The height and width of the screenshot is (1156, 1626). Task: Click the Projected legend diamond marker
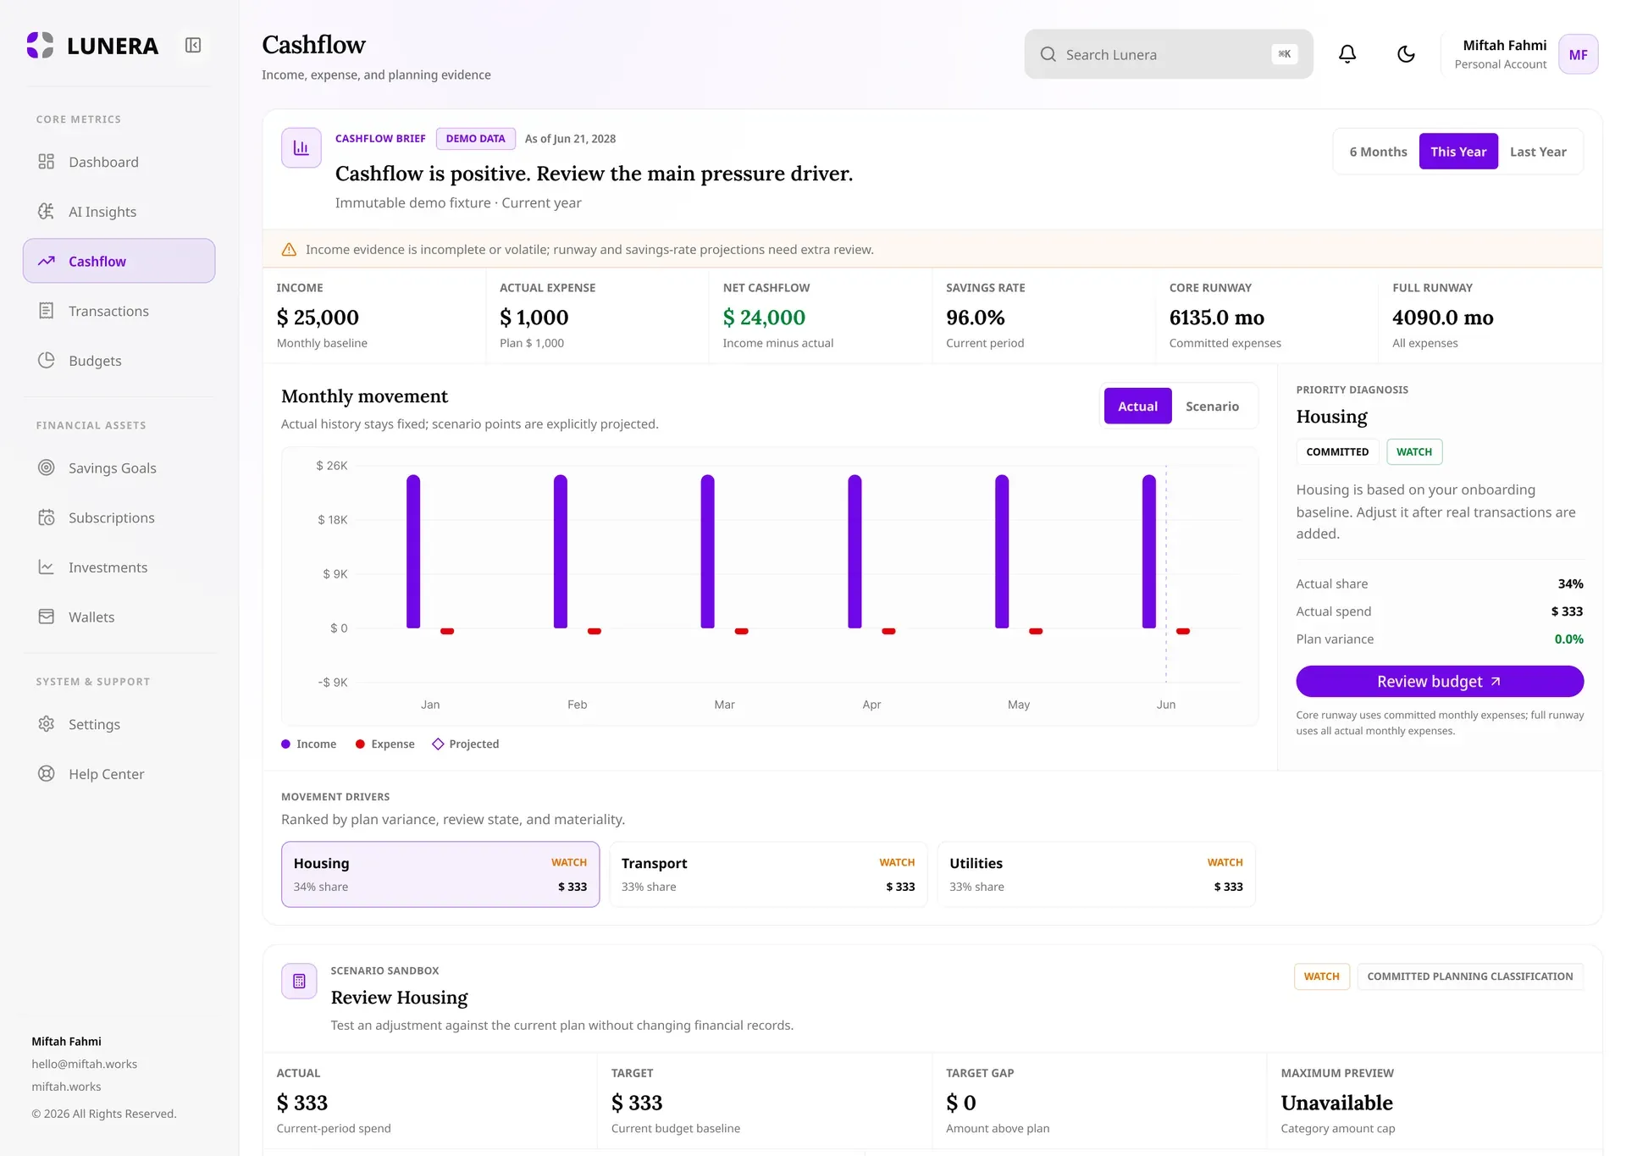click(438, 744)
